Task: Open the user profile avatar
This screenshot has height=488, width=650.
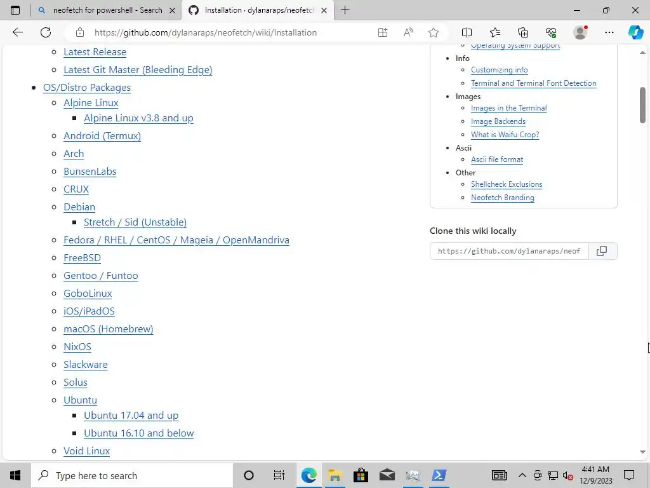Action: (580, 32)
